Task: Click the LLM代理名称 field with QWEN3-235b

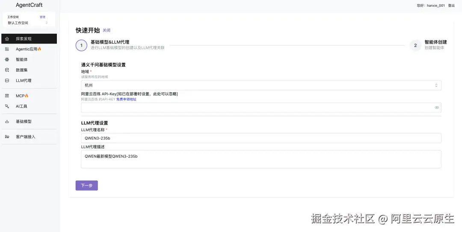Action: point(261,138)
